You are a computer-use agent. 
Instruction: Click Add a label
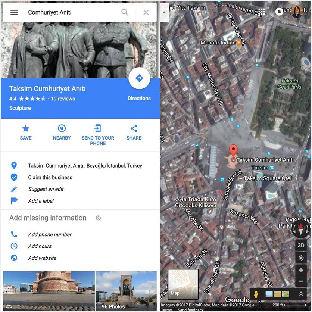tap(41, 201)
